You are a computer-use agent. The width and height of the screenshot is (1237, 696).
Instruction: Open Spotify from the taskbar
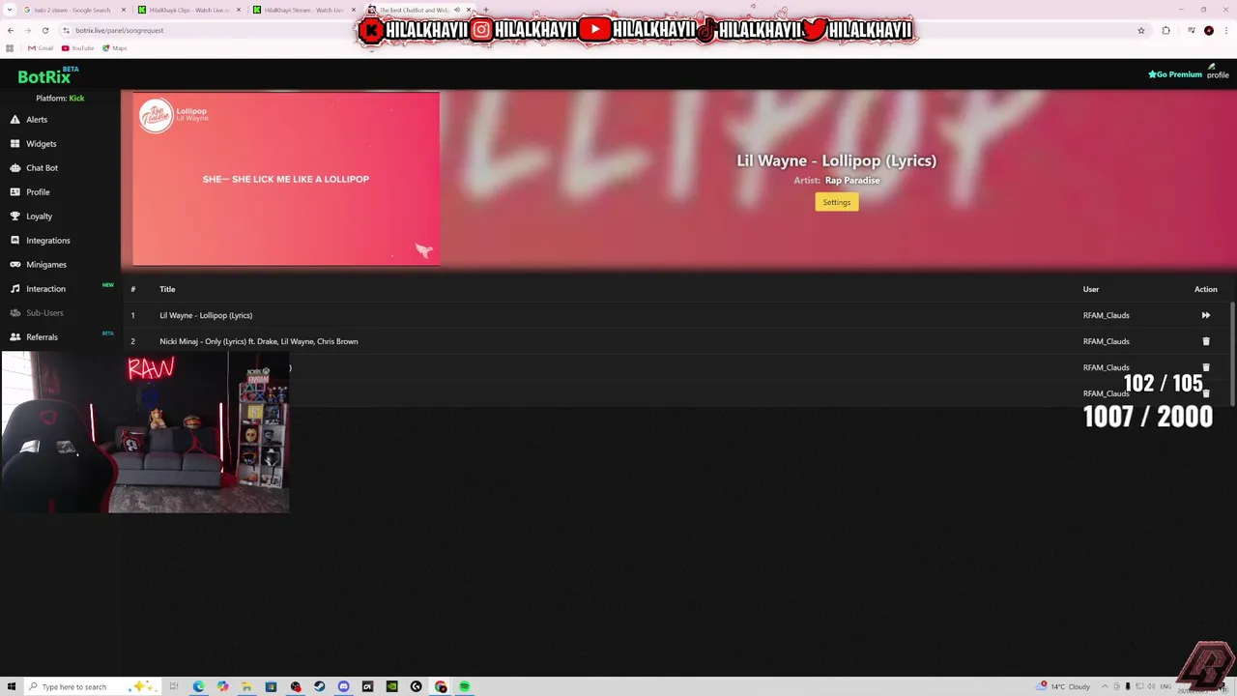(464, 686)
